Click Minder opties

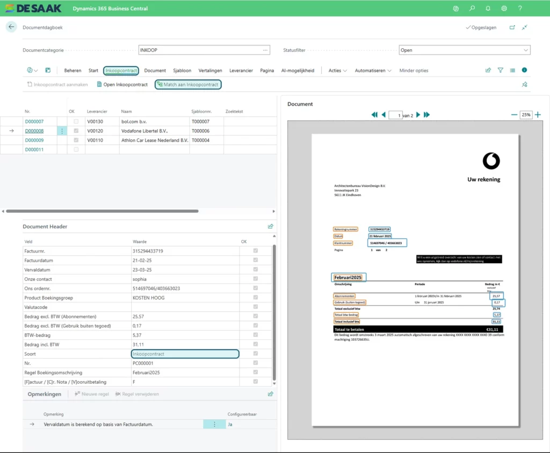click(x=414, y=70)
